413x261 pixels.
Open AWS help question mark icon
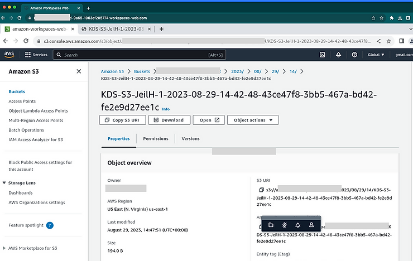(354, 55)
